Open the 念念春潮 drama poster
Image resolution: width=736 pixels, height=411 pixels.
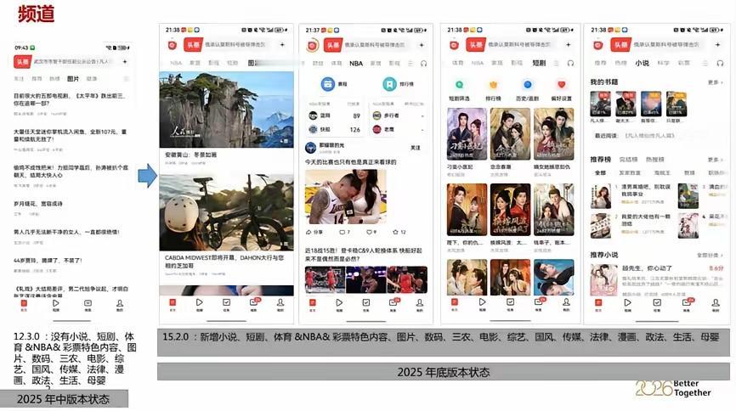coord(510,134)
